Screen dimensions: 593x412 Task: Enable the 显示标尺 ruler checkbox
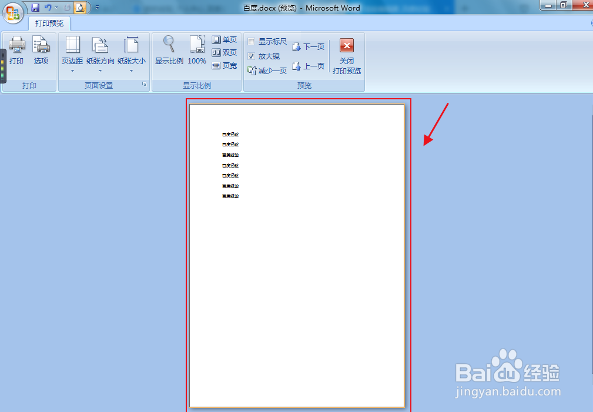[x=251, y=42]
